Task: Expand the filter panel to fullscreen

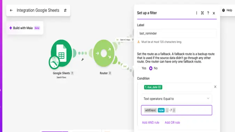Action: click(x=202, y=13)
